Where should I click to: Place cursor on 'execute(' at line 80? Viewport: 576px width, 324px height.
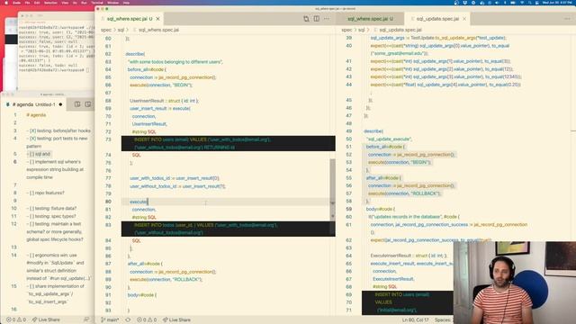(139, 202)
